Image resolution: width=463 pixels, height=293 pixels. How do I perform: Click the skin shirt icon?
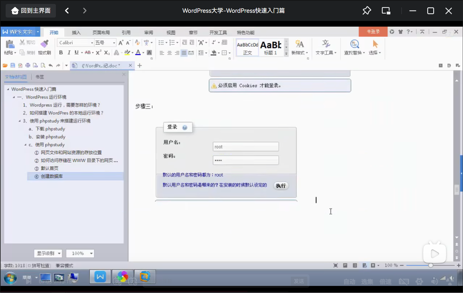coord(400,32)
